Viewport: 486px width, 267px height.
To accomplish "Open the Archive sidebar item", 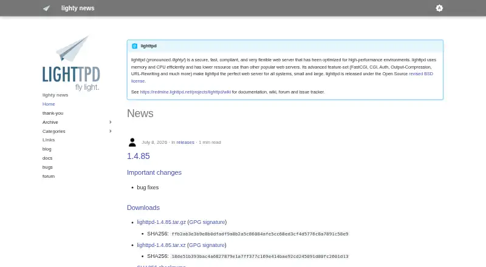I will pyautogui.click(x=50, y=123).
